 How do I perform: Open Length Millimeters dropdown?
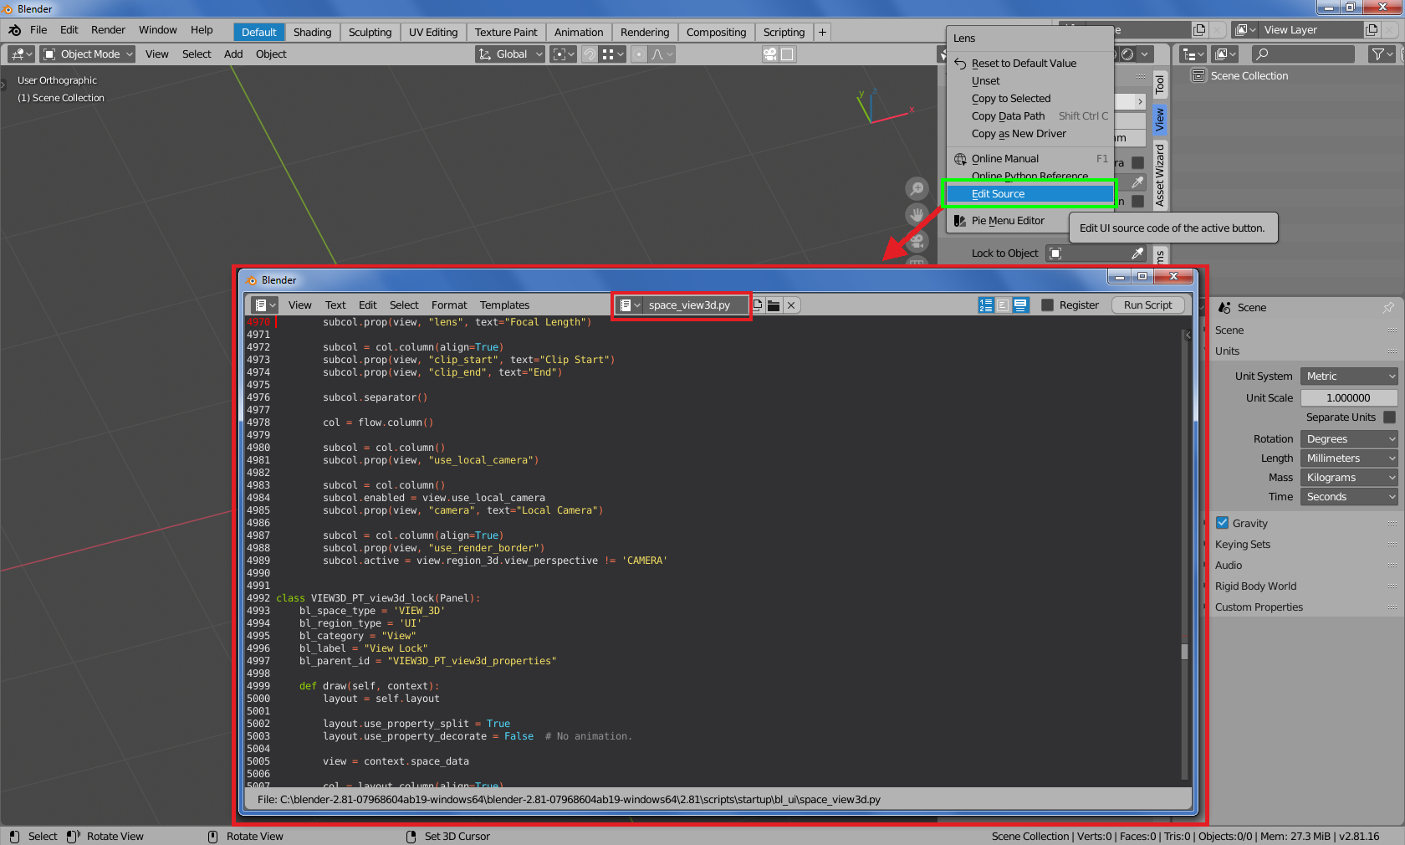1349,458
